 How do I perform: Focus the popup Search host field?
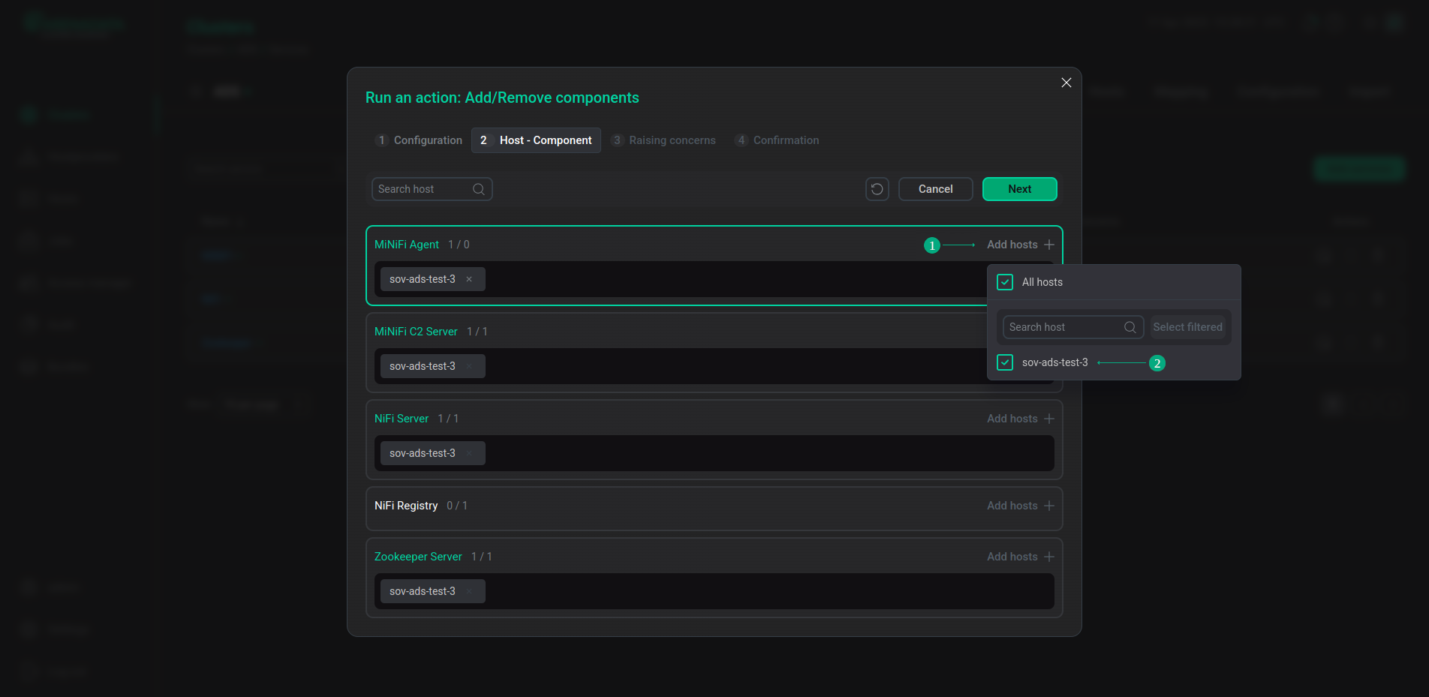[1073, 327]
